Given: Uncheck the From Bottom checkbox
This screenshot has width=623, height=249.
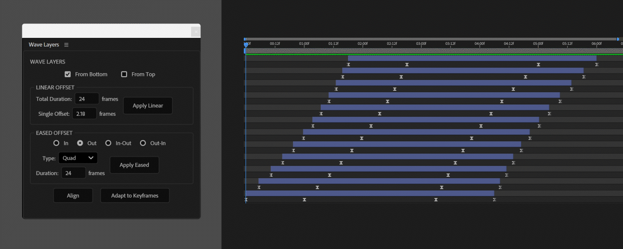Looking at the screenshot, I should coord(68,74).
